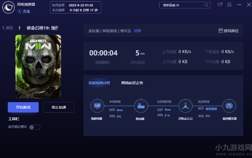Click 本地网络 延迟 0ms value

[x=120, y=110]
